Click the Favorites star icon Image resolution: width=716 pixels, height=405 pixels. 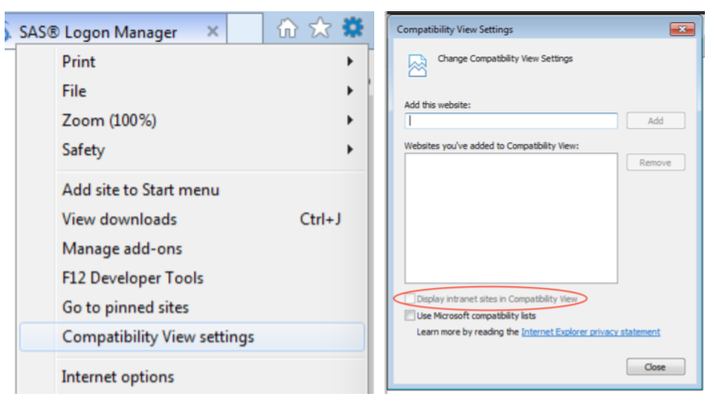(319, 30)
